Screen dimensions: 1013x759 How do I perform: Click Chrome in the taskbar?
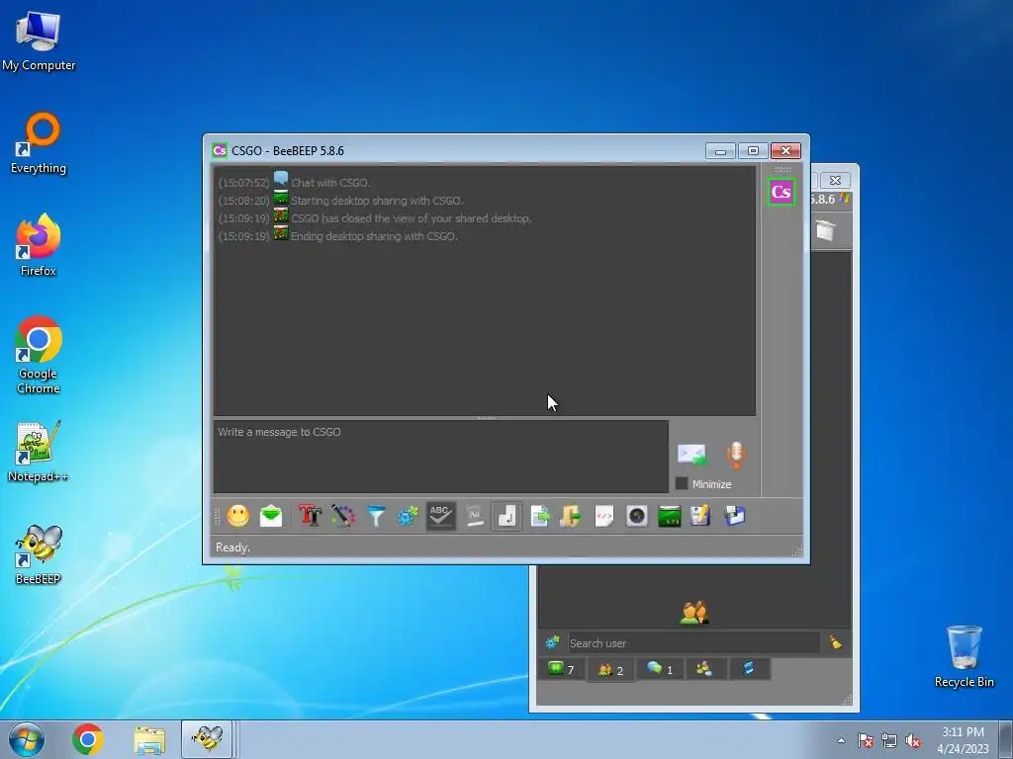pos(88,739)
